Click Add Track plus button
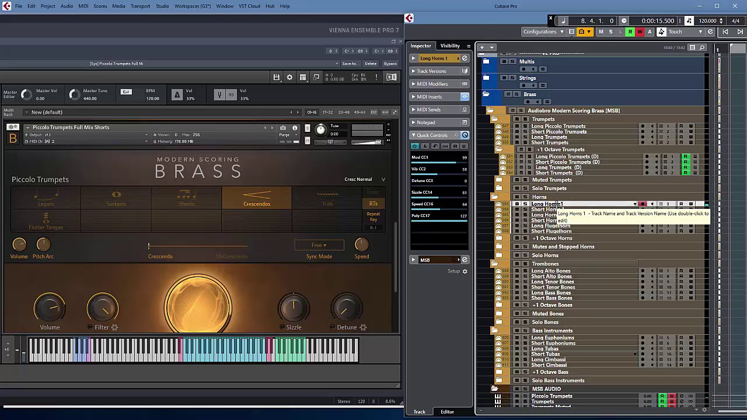 pos(482,47)
